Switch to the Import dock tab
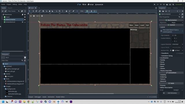Viewport: 185px width, 104px height. coord(10,8)
